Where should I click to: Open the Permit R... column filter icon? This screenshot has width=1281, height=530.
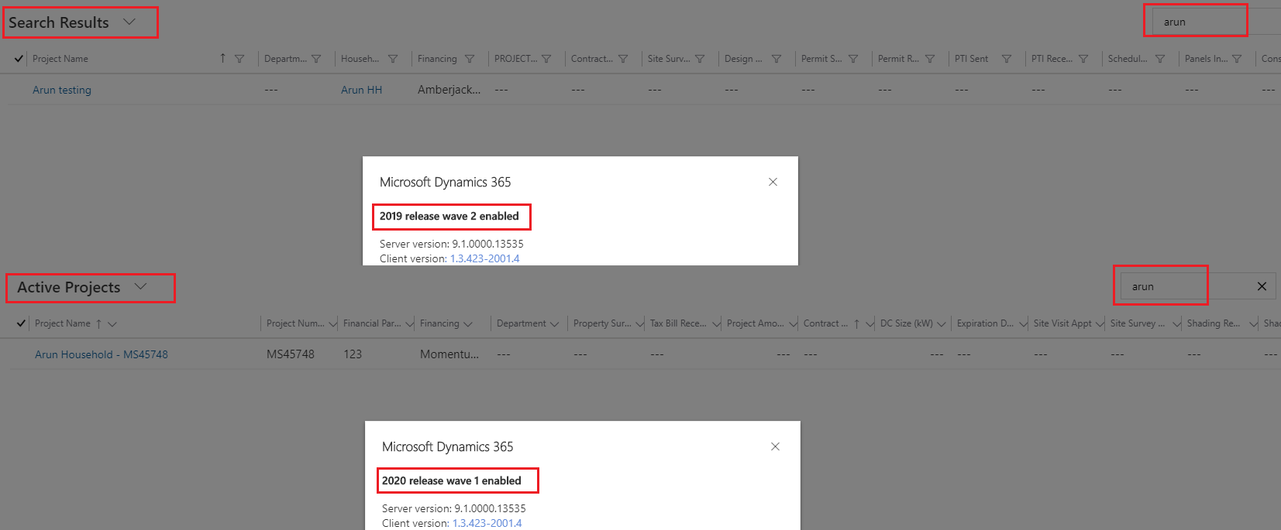[930, 59]
